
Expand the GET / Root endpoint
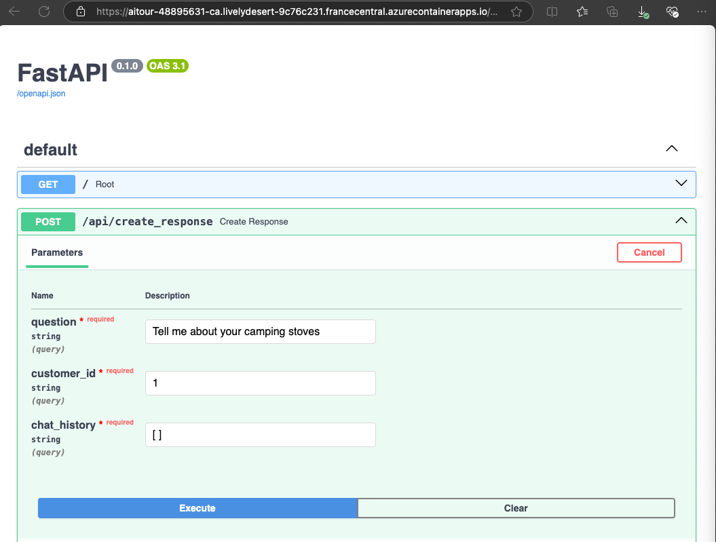tap(681, 183)
